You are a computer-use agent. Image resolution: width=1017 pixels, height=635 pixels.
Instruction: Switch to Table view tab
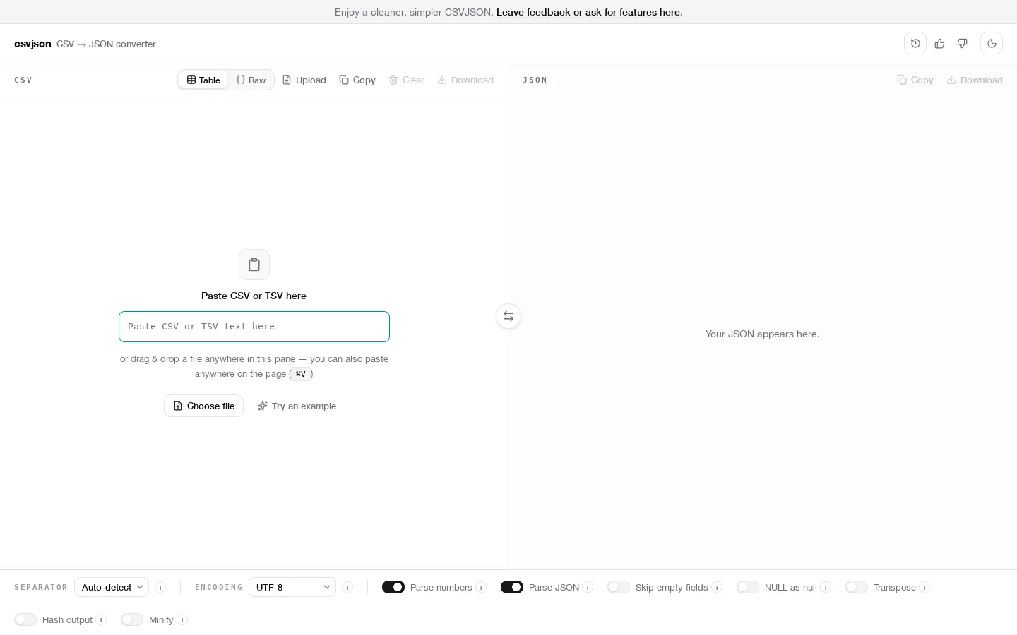[x=203, y=80]
